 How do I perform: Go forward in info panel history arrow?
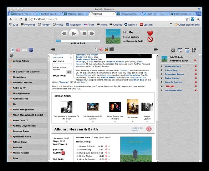coord(156,50)
